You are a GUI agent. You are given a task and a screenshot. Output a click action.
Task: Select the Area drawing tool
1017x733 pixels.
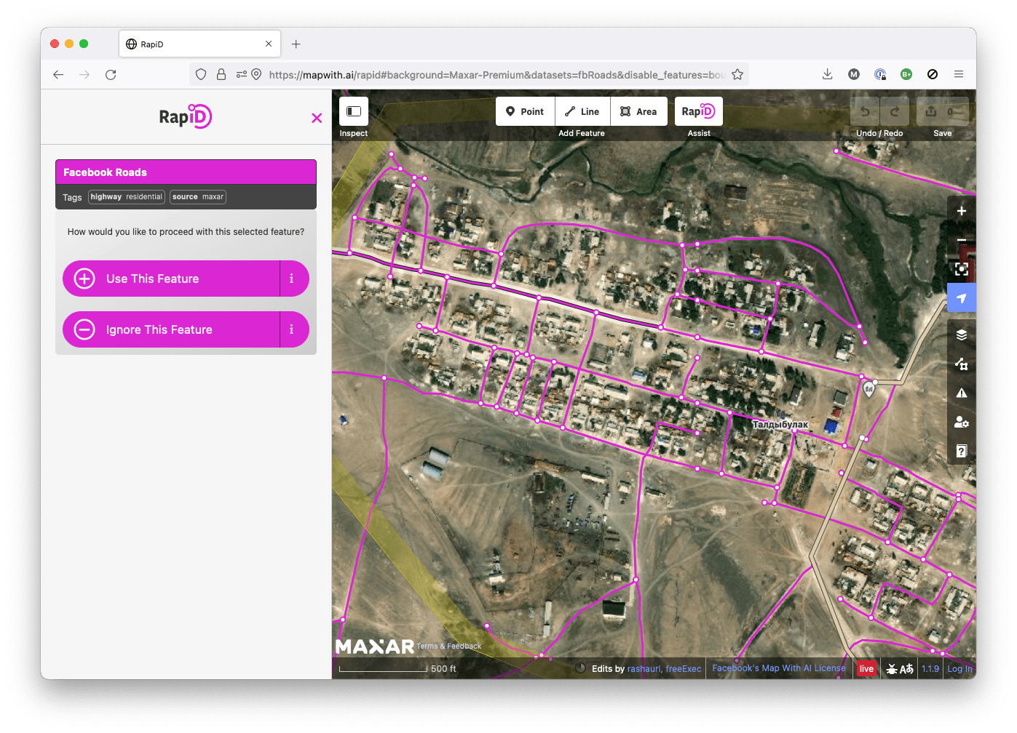(638, 111)
